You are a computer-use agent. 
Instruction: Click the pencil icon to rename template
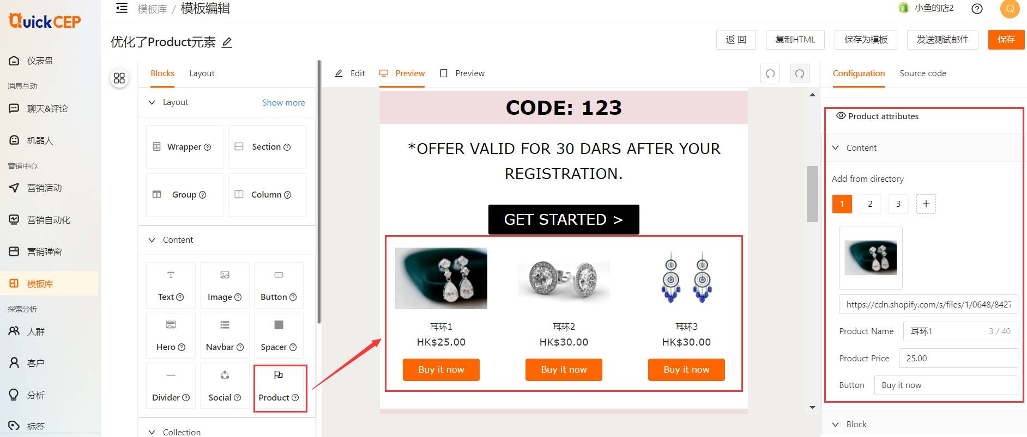tap(227, 42)
